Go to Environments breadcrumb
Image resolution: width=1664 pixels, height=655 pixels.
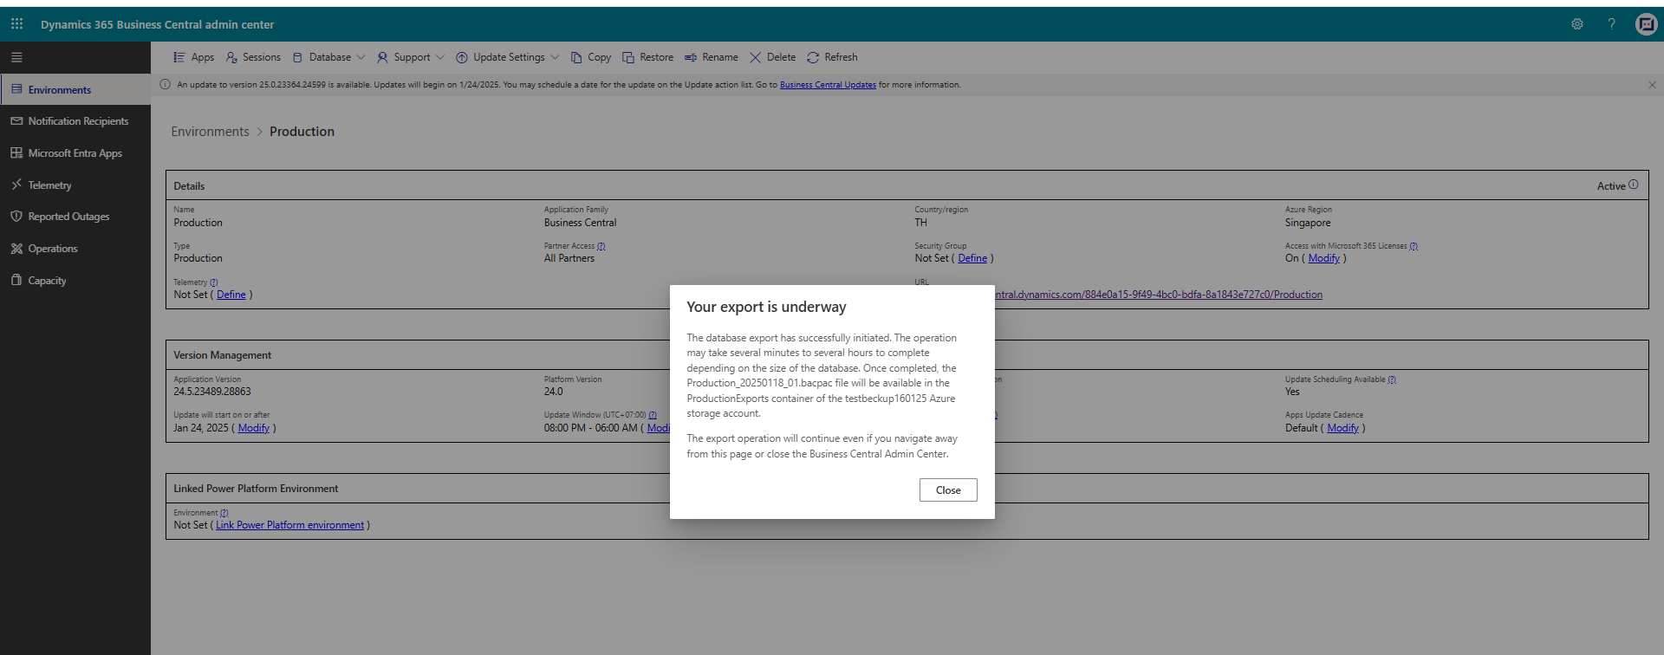point(210,132)
